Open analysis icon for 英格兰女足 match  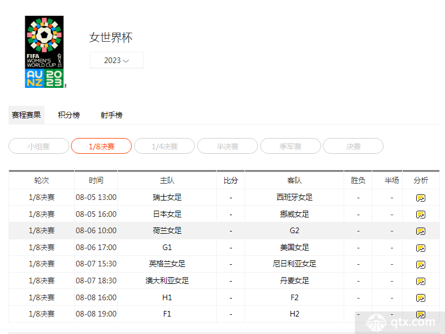421,265
